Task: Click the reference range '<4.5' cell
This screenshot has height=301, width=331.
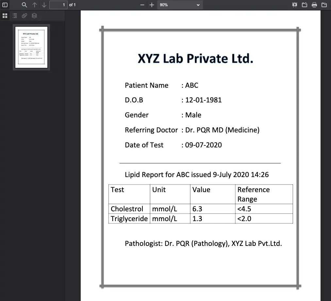Action: point(264,209)
